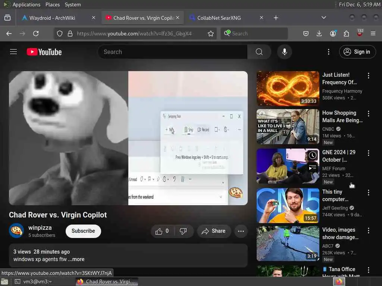The width and height of the screenshot is (382, 286).
Task: Add GNE 2024 video to queue
Action: tap(312, 168)
